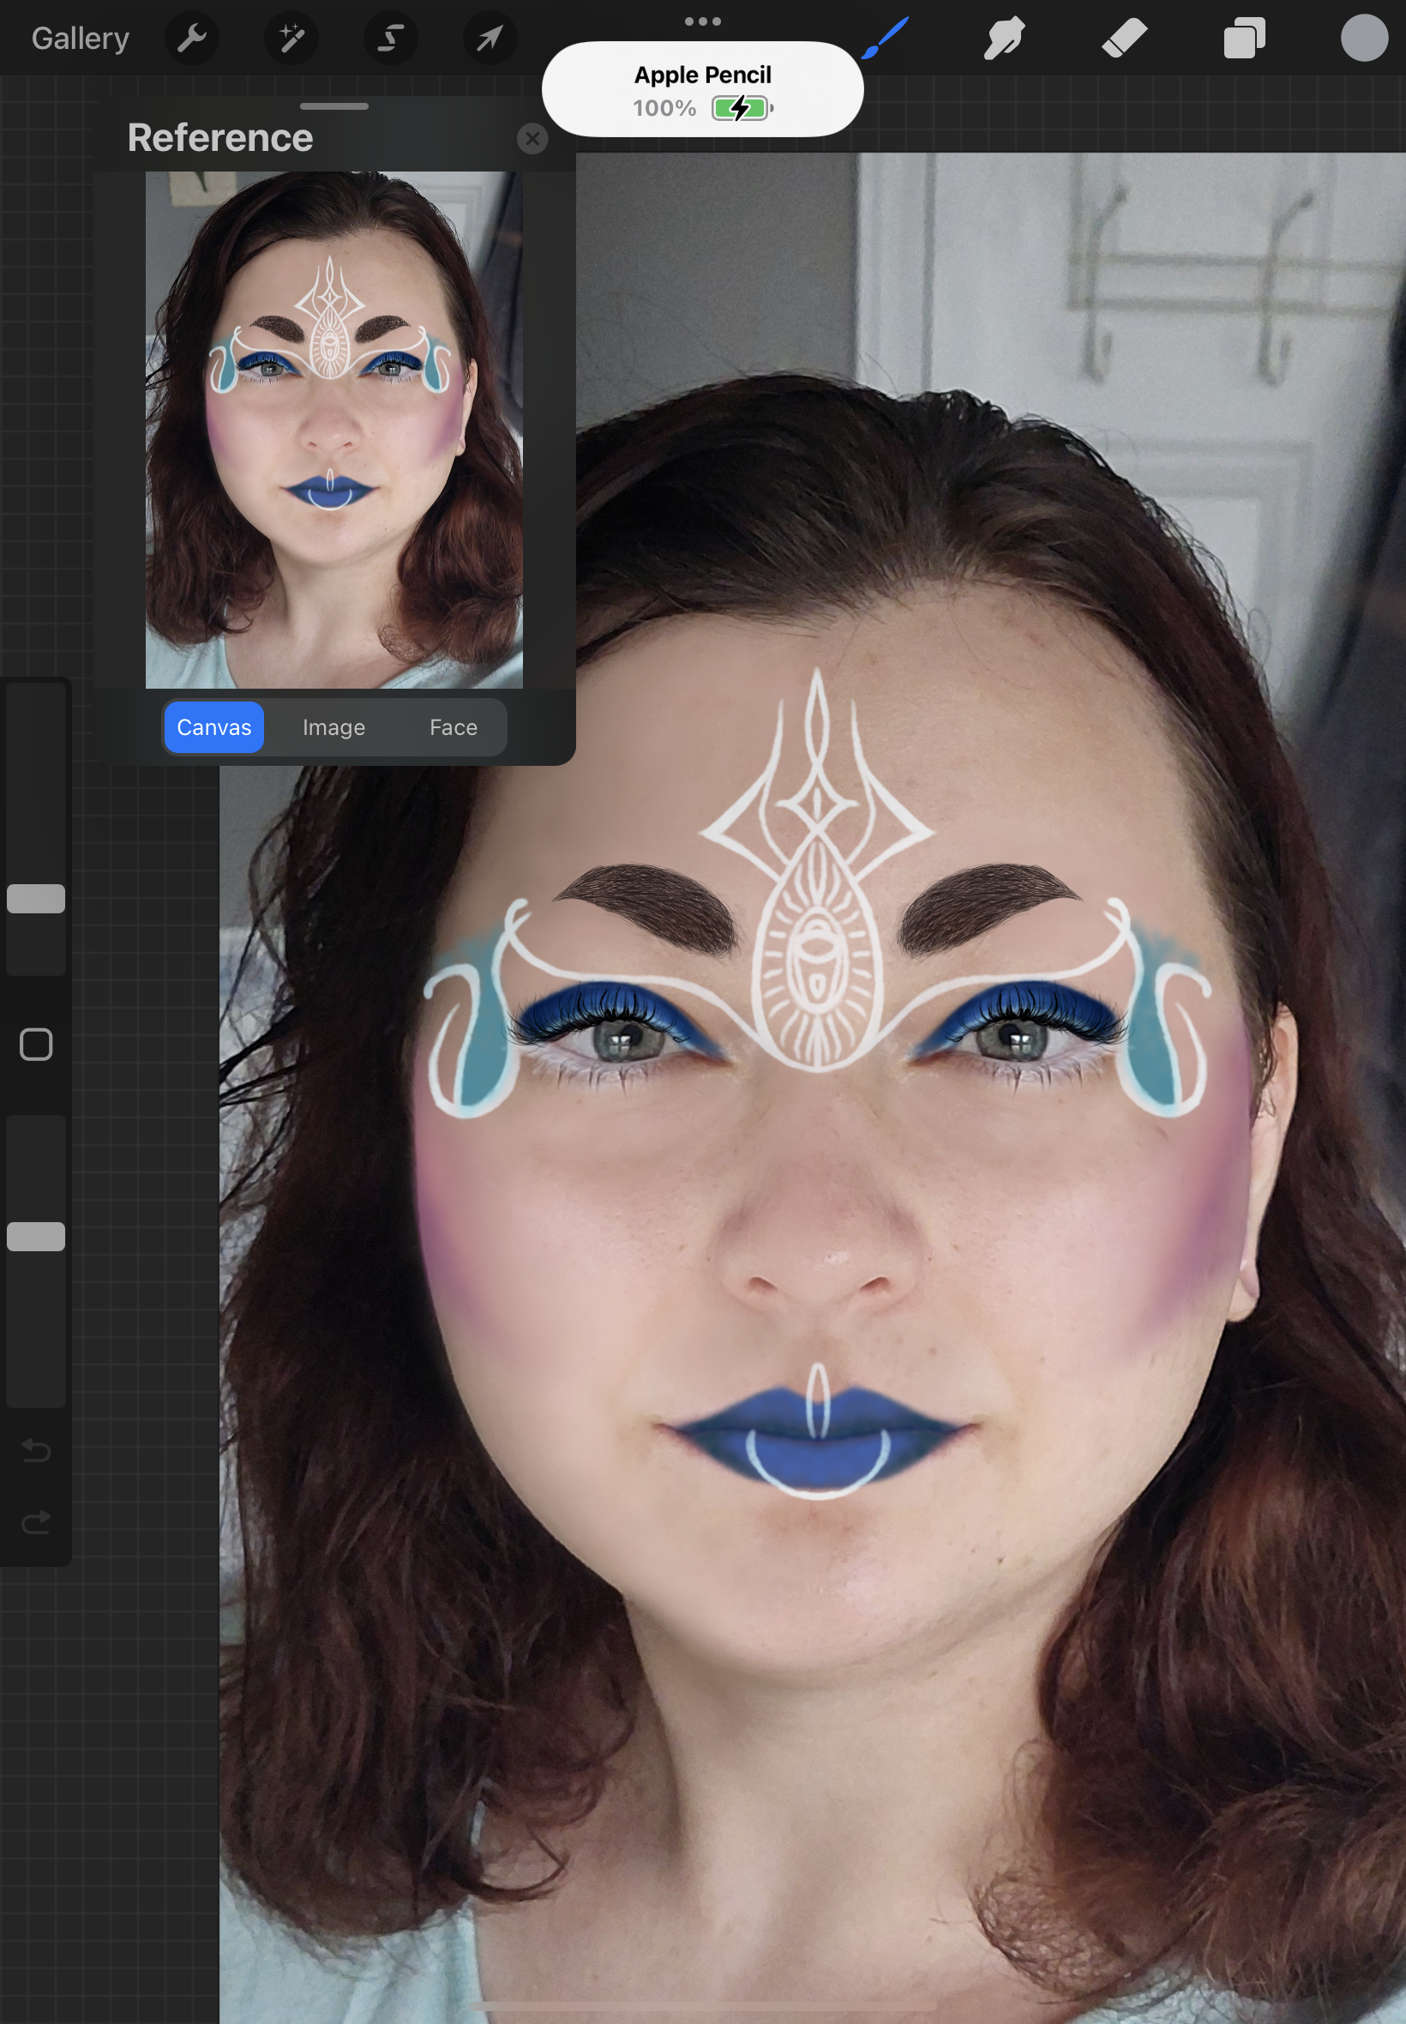Click the brush opacity slider handle
The image size is (1406, 2024).
36,1236
